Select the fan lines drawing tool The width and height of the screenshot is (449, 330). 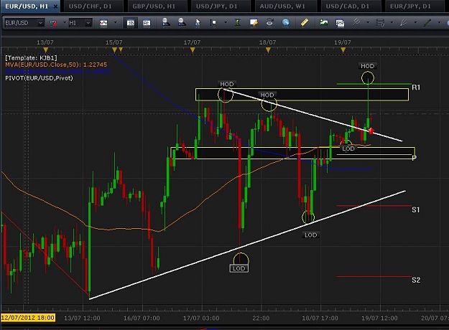pos(404,22)
